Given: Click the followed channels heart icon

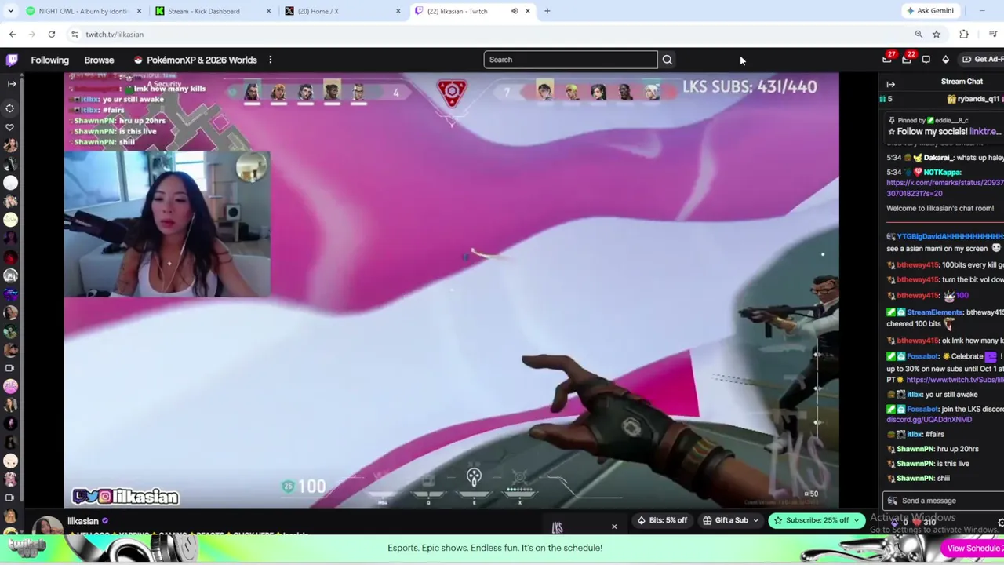Looking at the screenshot, I should [x=10, y=126].
